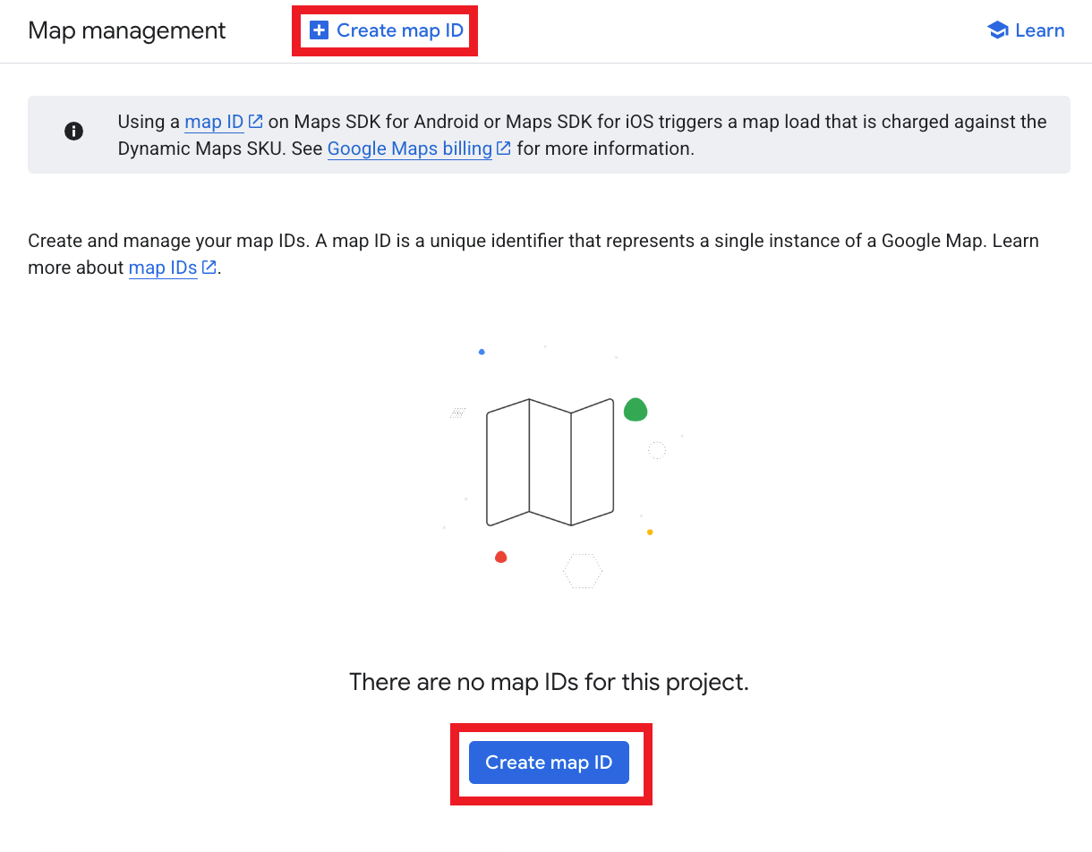Viewport: 1092px width, 852px height.
Task: Click external-link icon after 'map IDs'
Action: pos(209,268)
